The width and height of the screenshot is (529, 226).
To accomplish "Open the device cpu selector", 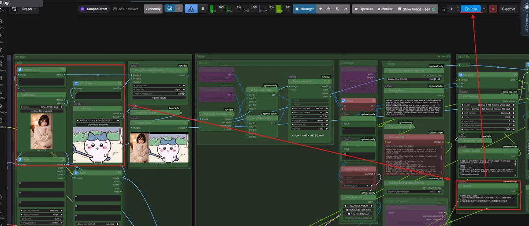I will [x=309, y=129].
